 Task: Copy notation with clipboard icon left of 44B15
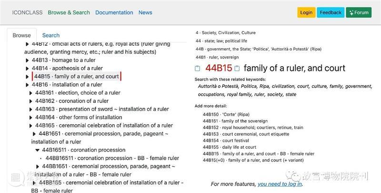coord(198,68)
